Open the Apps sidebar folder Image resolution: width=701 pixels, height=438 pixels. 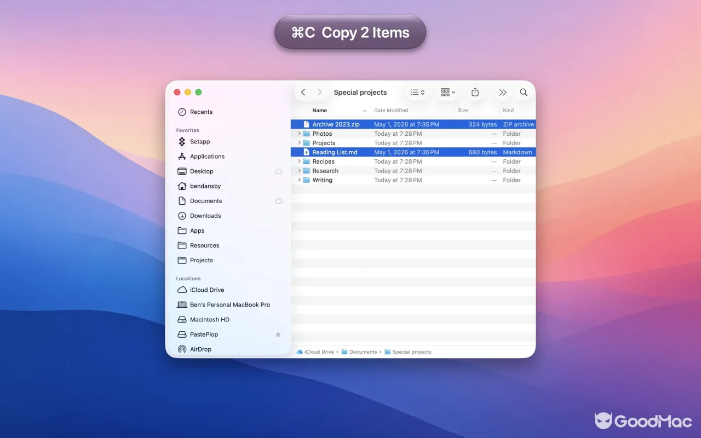[191, 230]
